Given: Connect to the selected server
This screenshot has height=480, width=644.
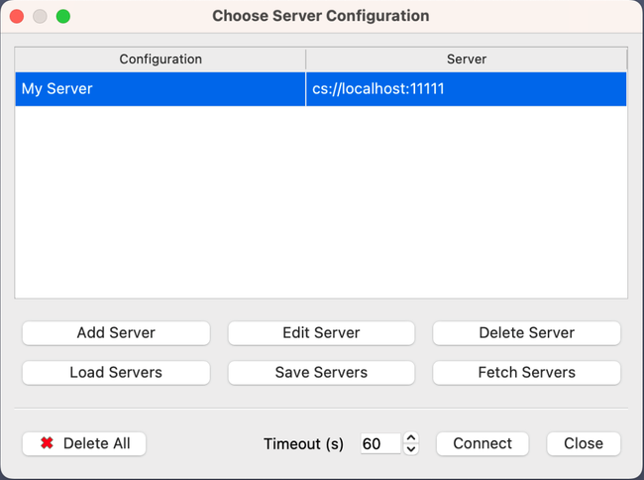Looking at the screenshot, I should [x=483, y=443].
